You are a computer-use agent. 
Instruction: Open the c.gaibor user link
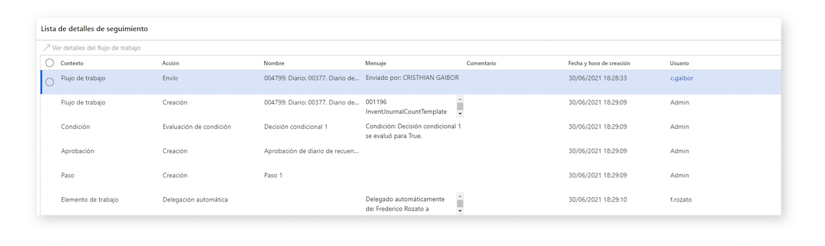(x=681, y=78)
